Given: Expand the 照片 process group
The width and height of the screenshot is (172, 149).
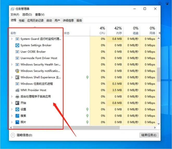Looking at the screenshot, I should coord(12,122).
